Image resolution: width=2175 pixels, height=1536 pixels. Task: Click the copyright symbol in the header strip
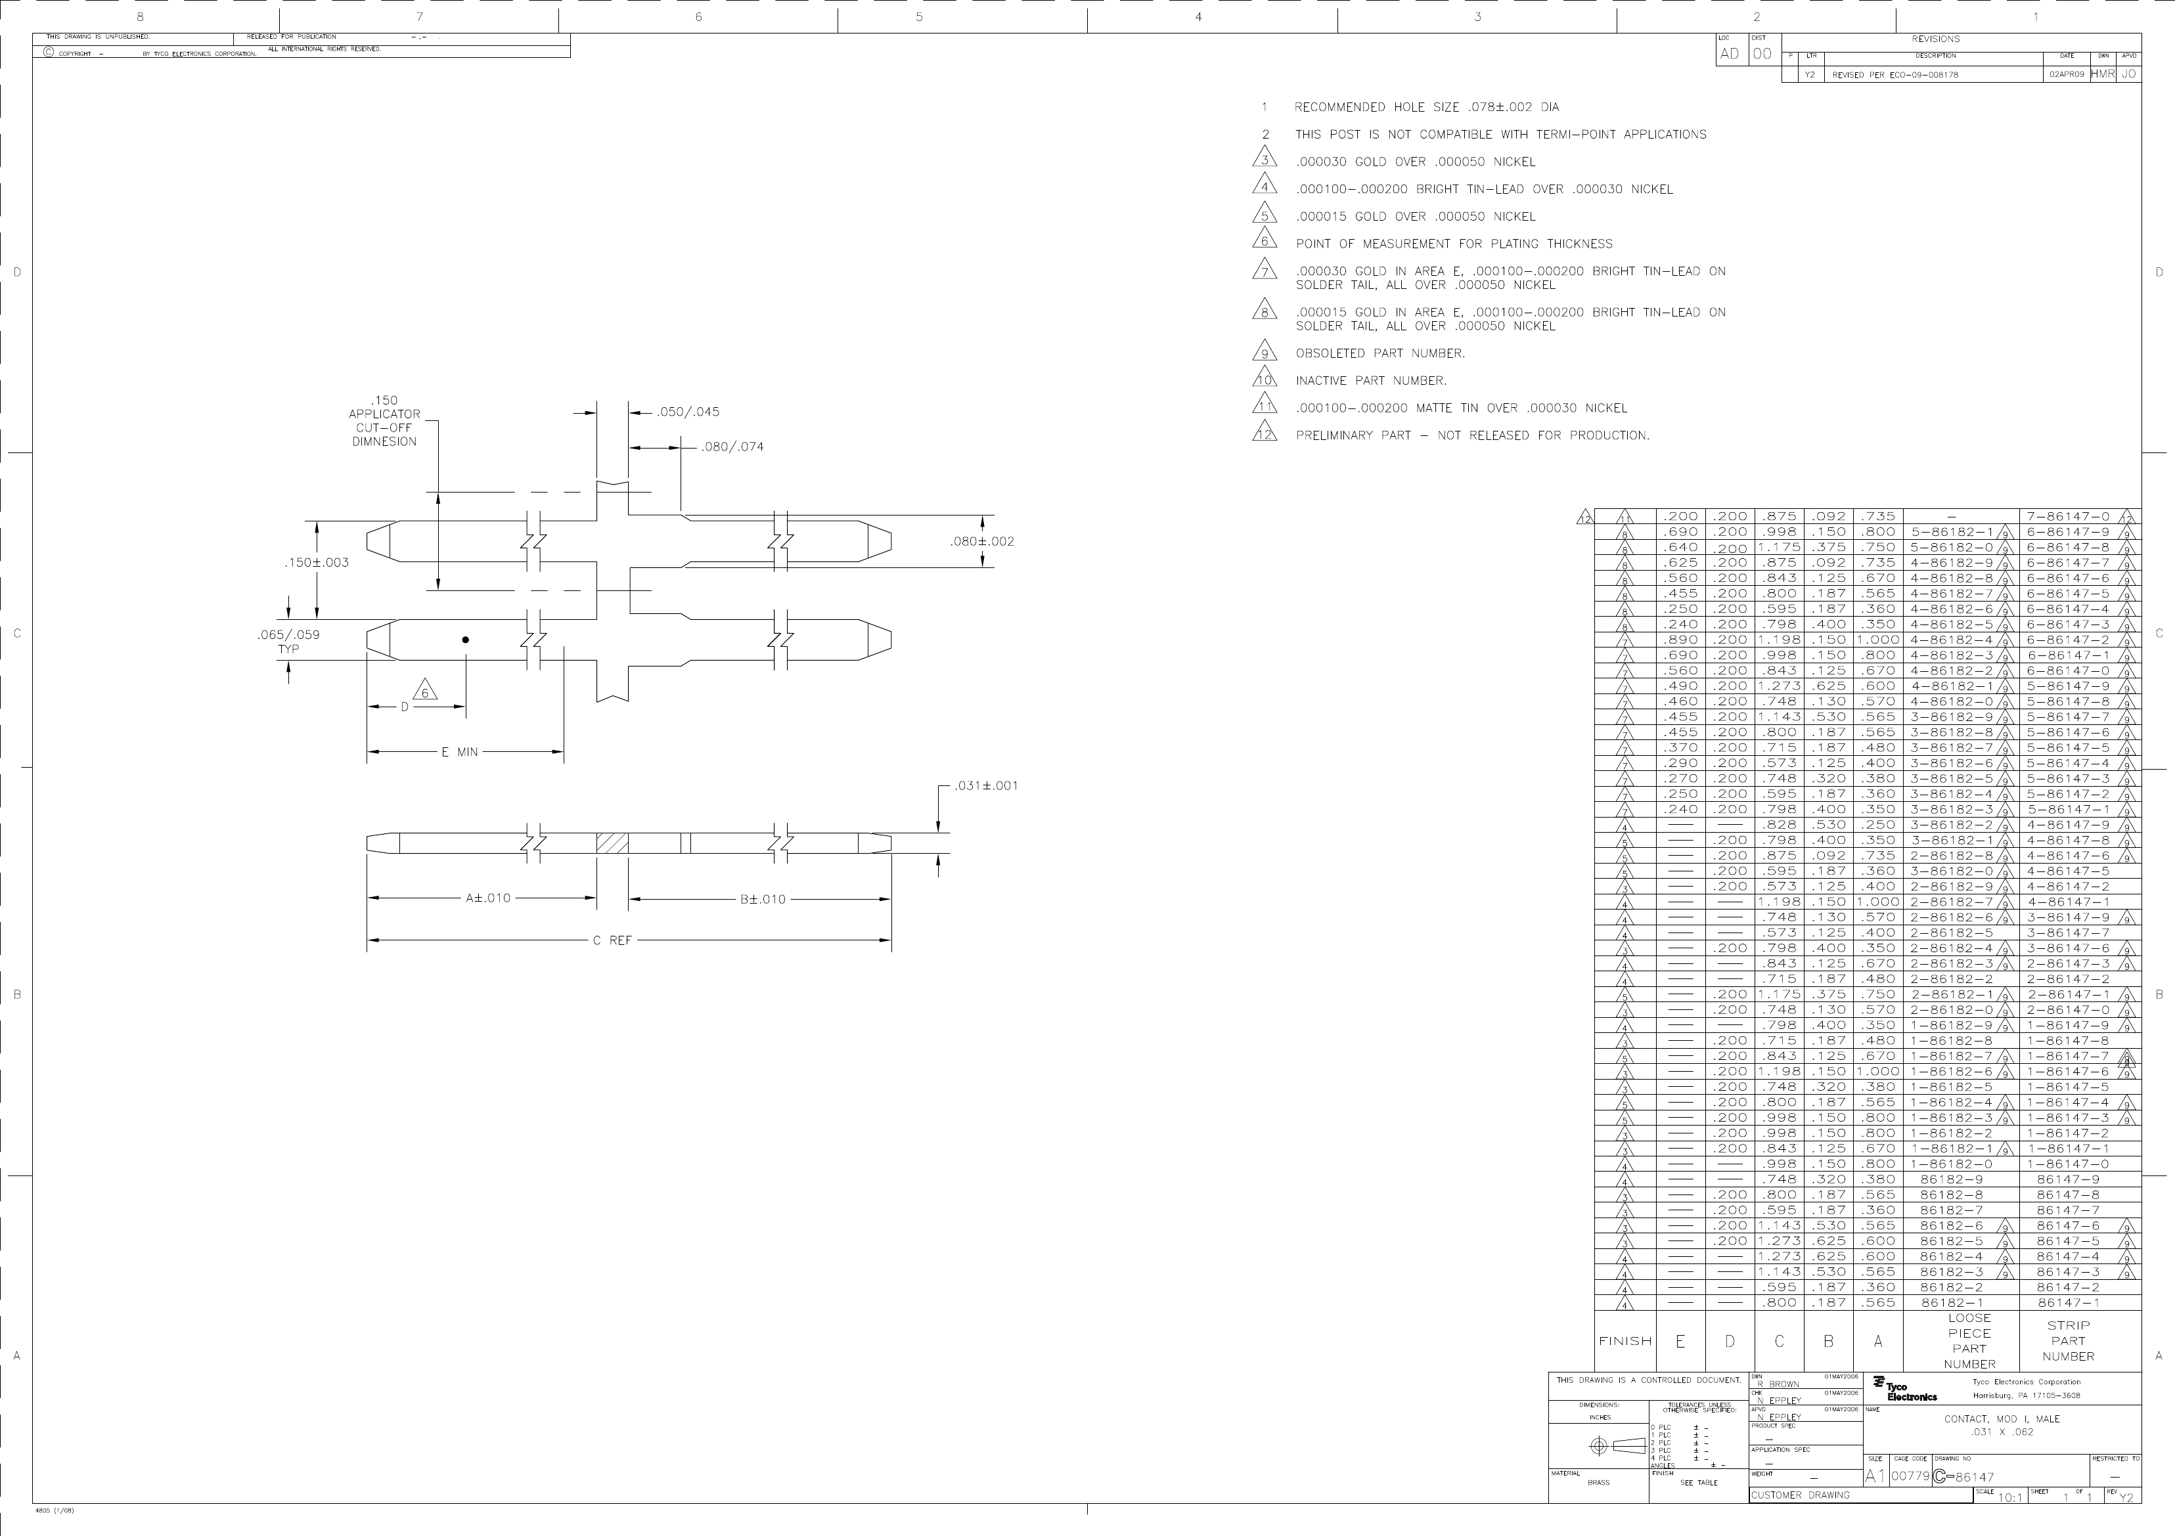49,53
